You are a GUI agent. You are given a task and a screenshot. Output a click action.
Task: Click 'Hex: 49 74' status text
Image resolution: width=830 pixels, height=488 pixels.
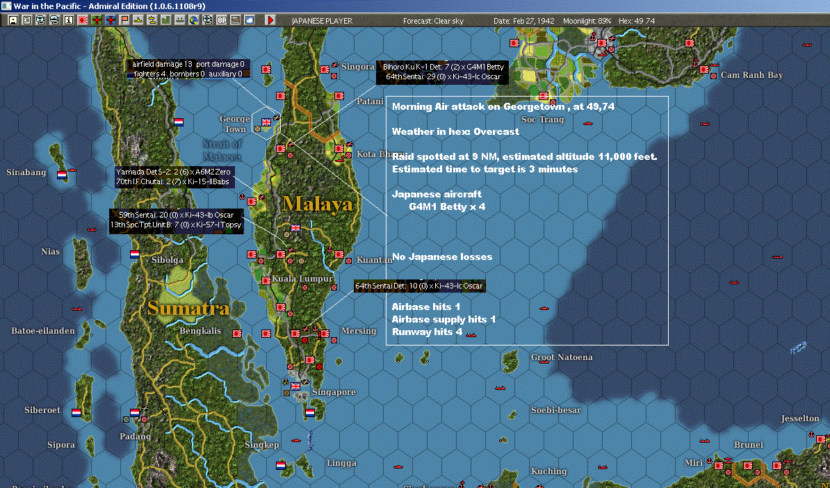coord(637,21)
